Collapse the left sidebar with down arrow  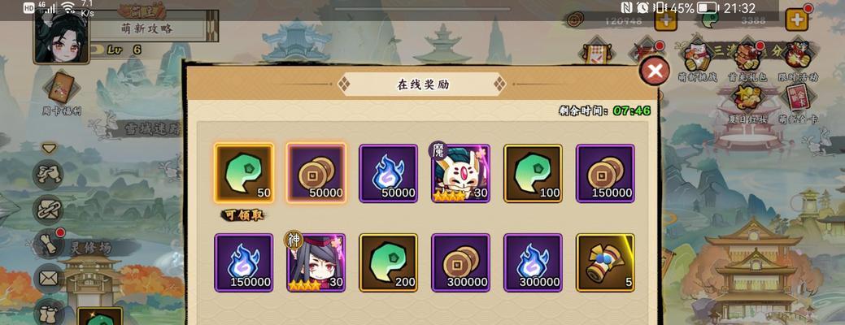49,148
